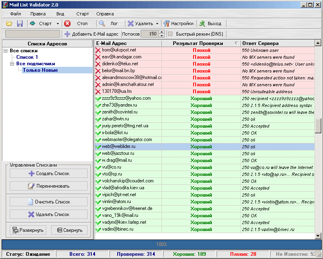Image resolution: width=323 pixels, height=259 pixels.
Task: Click the save floppy disk icon
Action: 19,24
